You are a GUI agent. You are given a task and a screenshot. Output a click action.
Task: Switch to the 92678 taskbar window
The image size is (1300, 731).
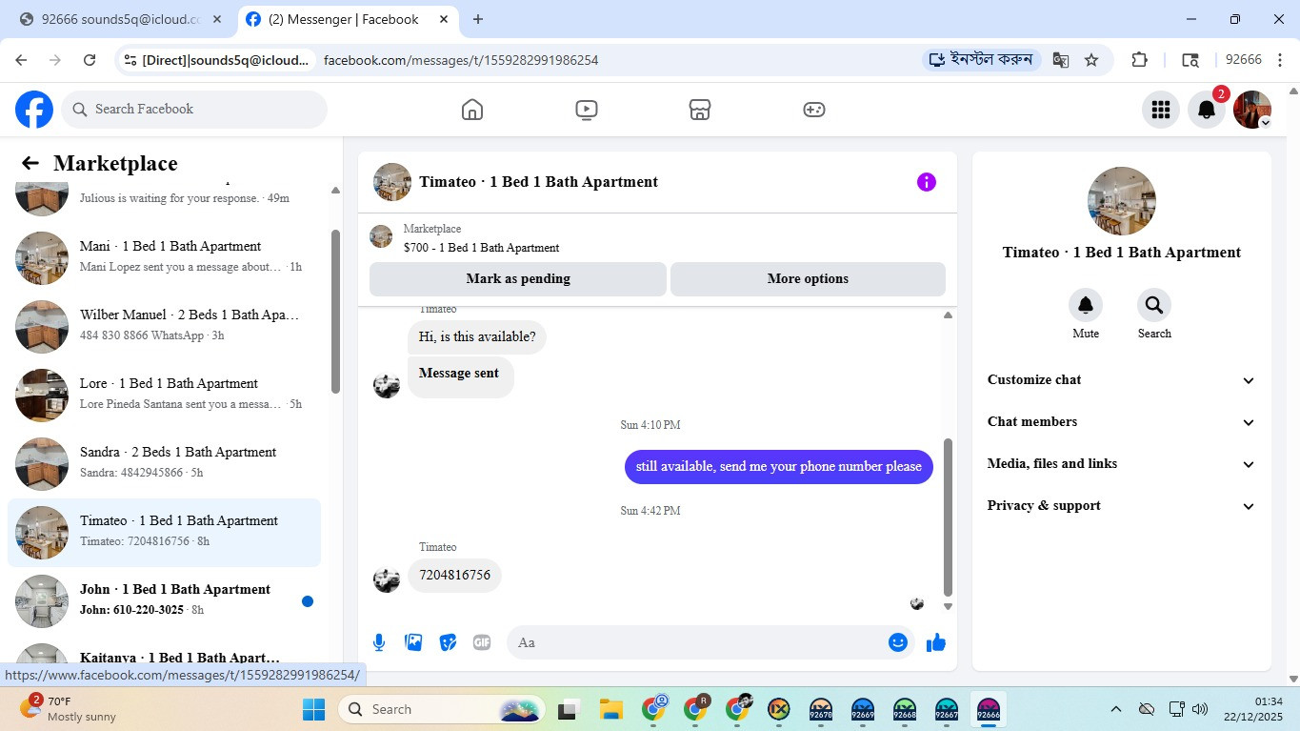pyautogui.click(x=821, y=710)
